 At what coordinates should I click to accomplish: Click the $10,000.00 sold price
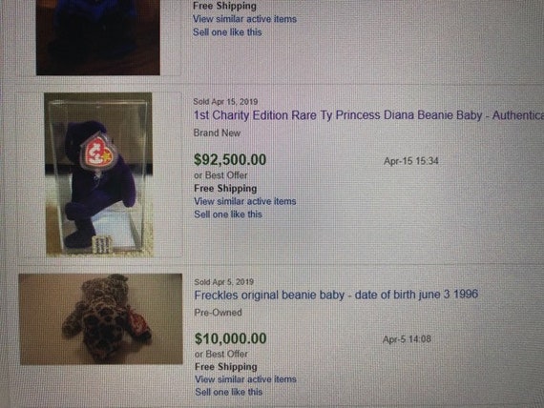(231, 338)
